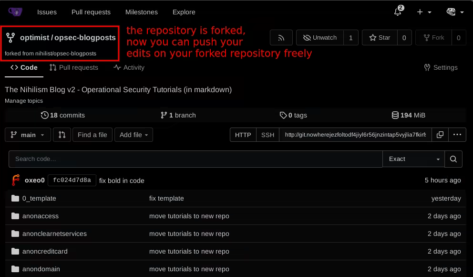Click the RSS feed icon button
The width and height of the screenshot is (473, 277).
coord(281,38)
